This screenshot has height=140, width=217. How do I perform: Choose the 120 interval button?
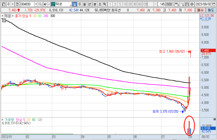click(x=145, y=4)
